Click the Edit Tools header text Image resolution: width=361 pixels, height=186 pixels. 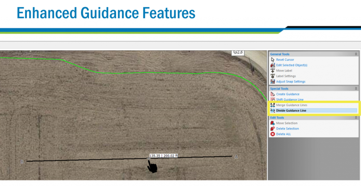tap(277, 117)
